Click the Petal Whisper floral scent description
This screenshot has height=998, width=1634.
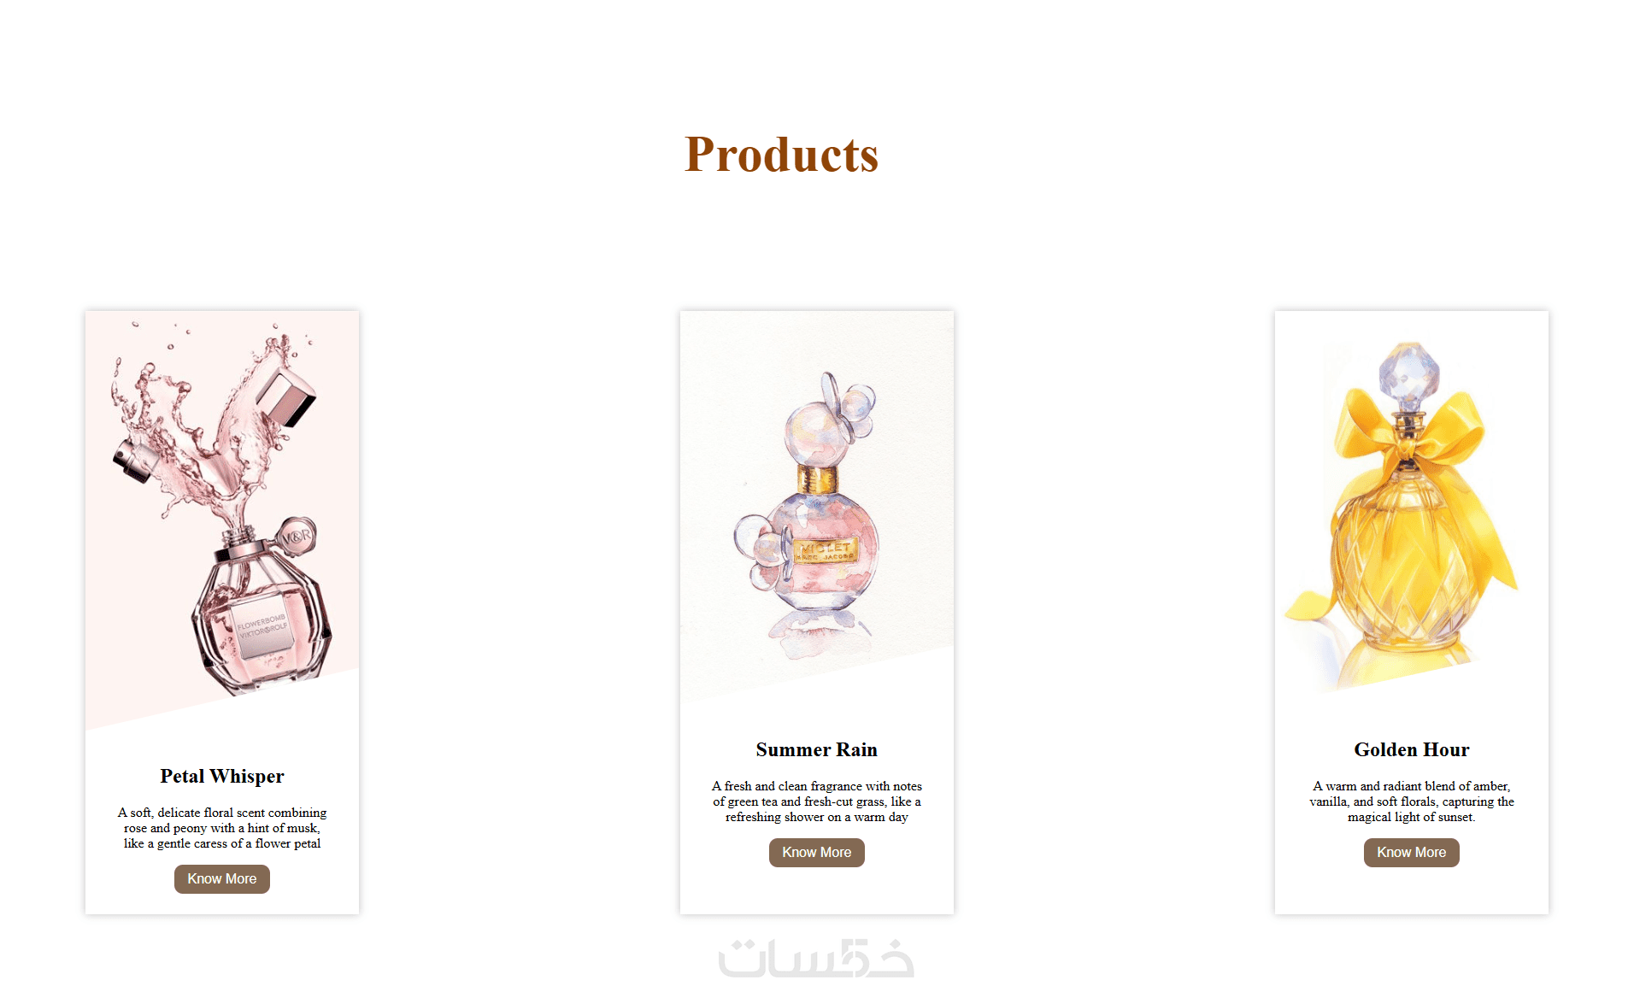(222, 827)
